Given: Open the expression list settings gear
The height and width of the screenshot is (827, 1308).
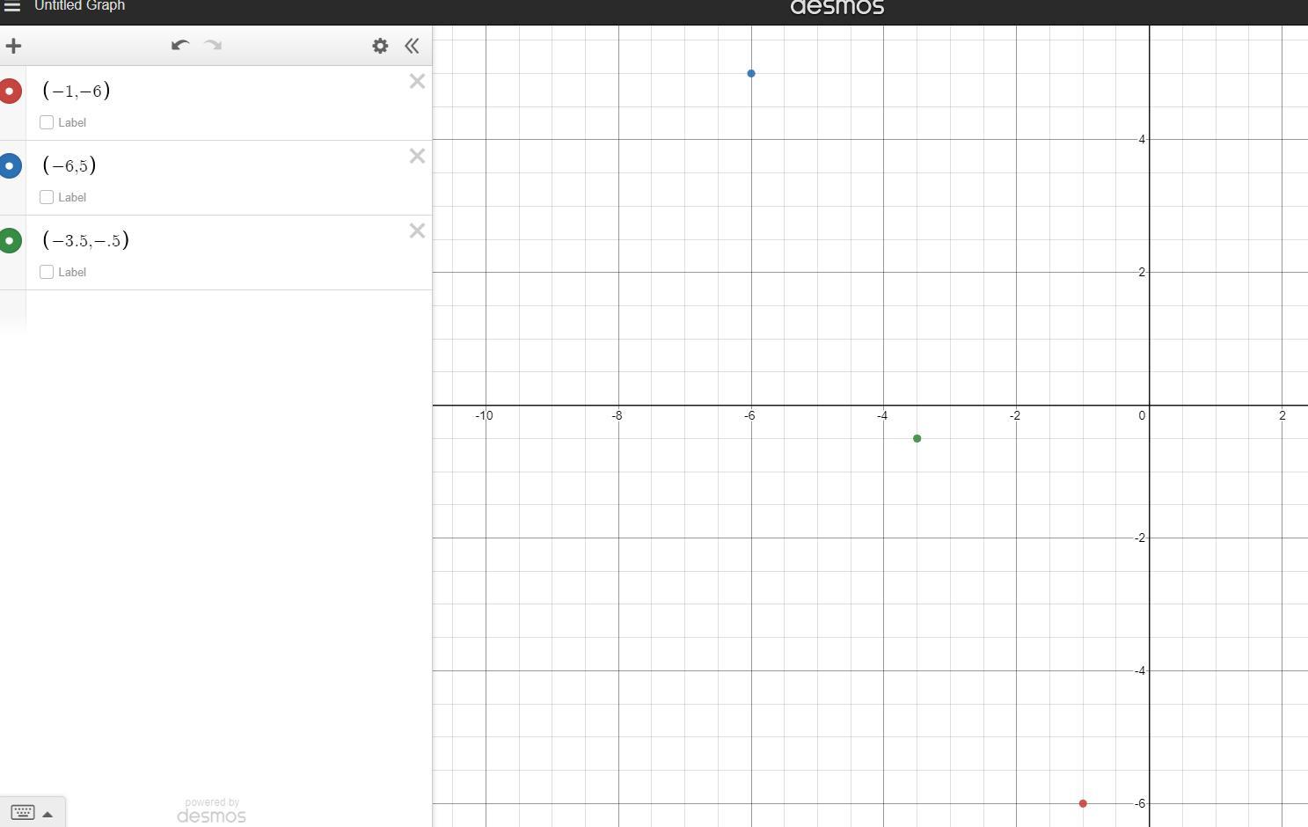Looking at the screenshot, I should 380,46.
